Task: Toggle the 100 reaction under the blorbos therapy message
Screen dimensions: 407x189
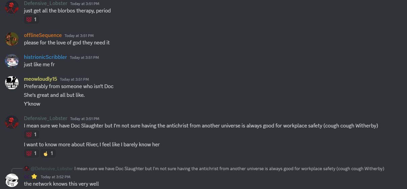Action: (31, 20)
